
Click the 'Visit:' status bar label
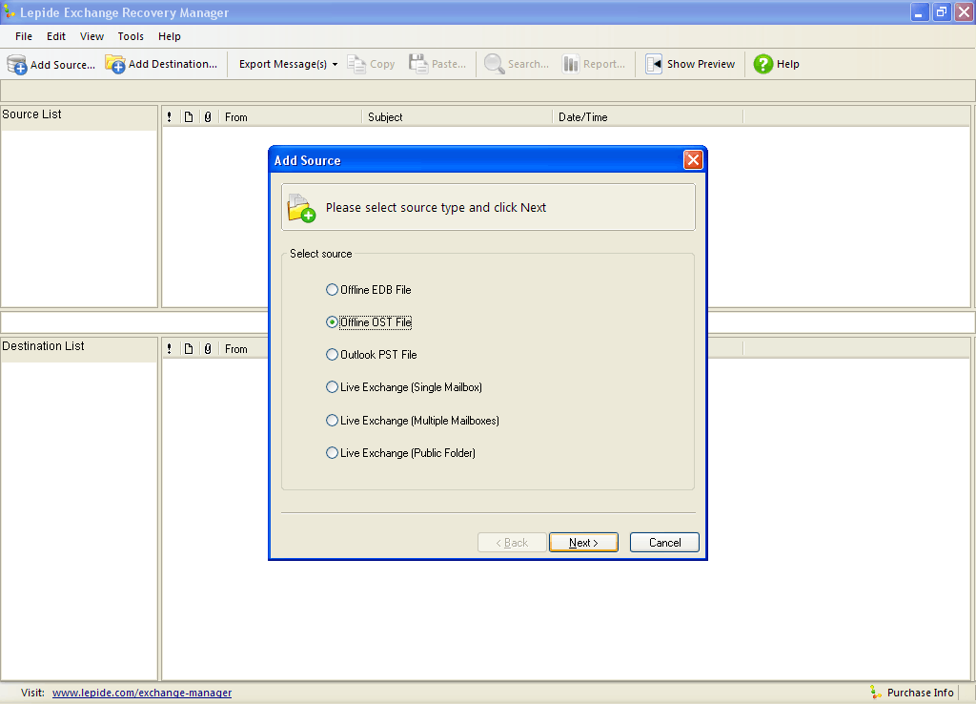pyautogui.click(x=32, y=693)
